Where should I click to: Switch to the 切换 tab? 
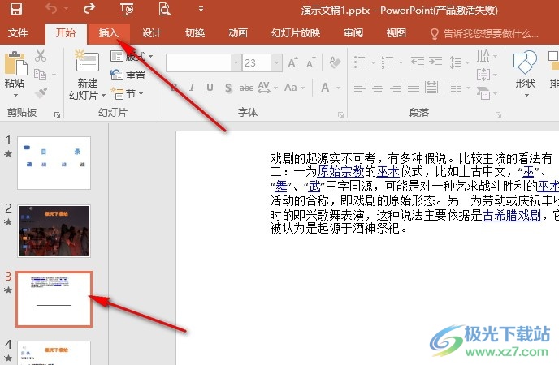click(195, 33)
